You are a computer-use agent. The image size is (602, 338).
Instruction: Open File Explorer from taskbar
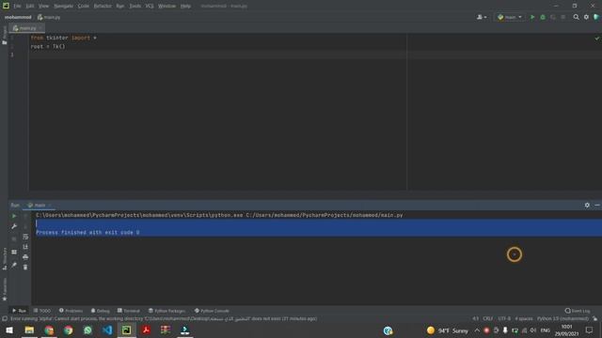coord(29,330)
